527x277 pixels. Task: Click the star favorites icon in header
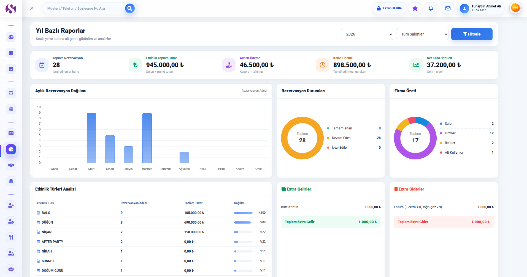click(x=415, y=8)
